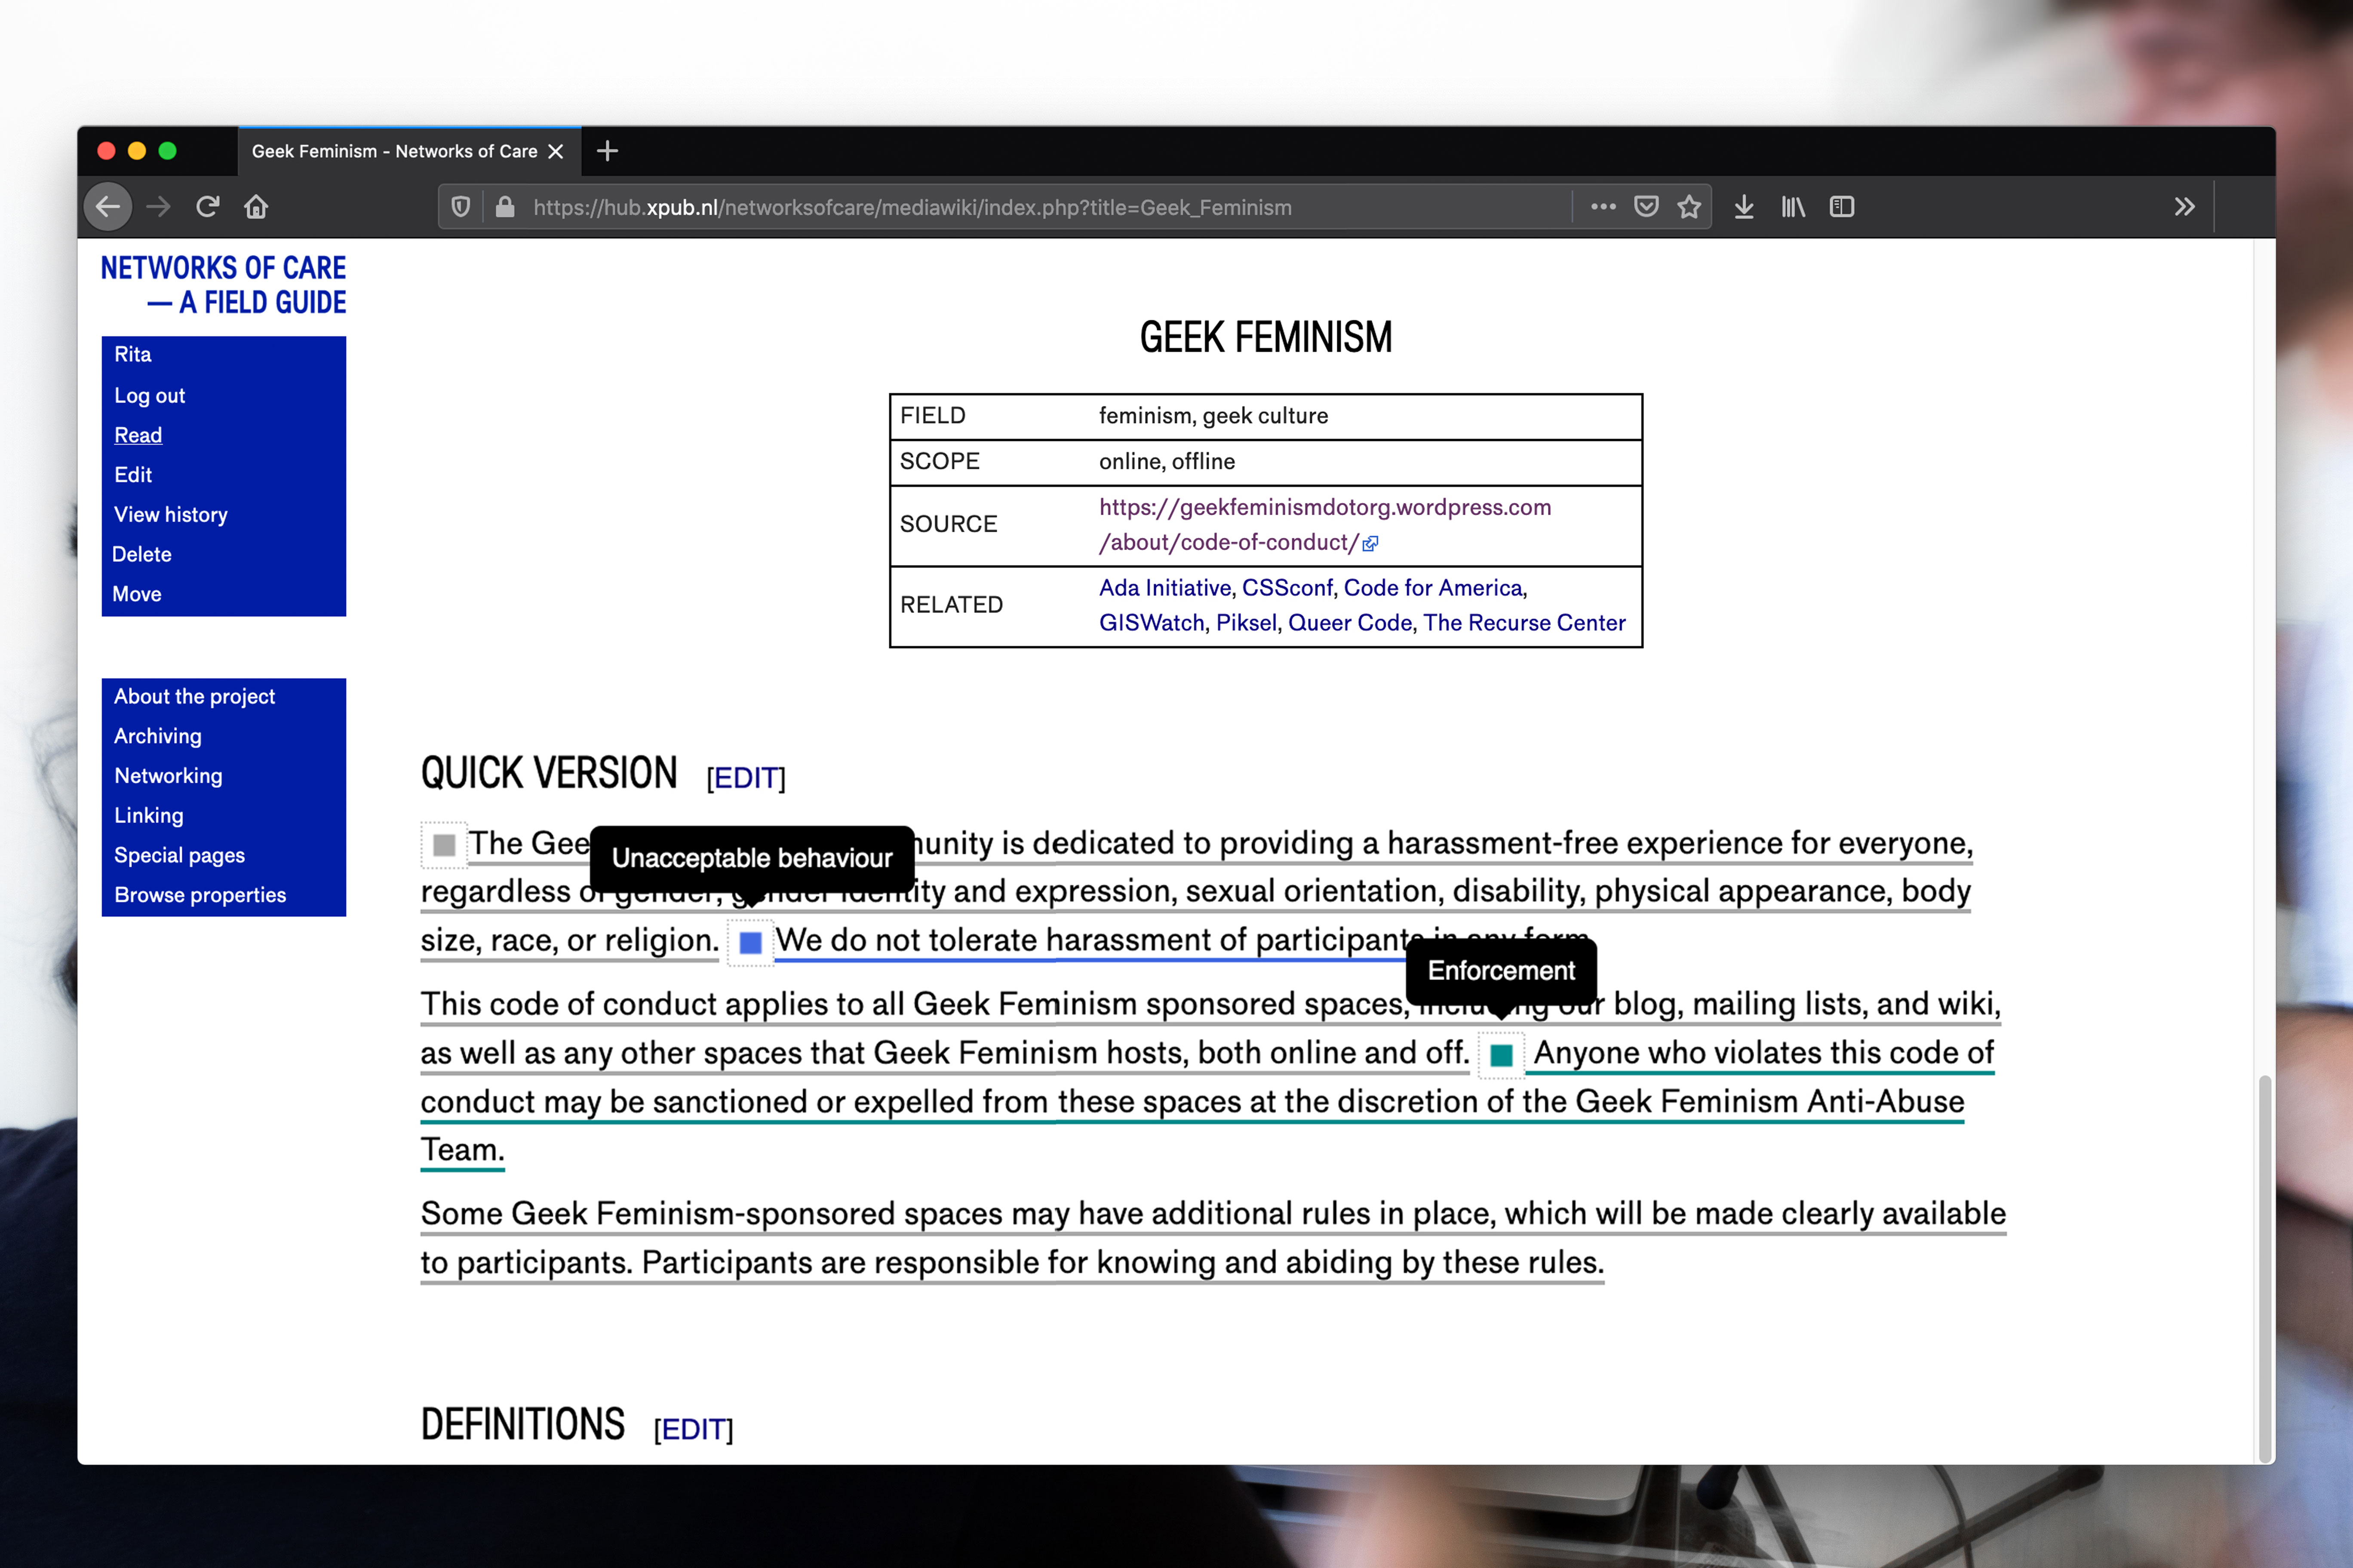Go back using the browser back arrow
The width and height of the screenshot is (2353, 1568).
(x=108, y=207)
